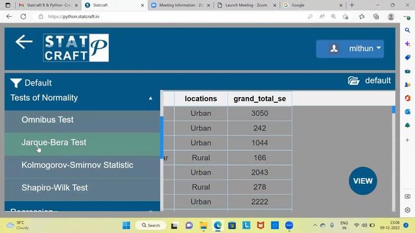Click the cell with value 2222
The width and height of the screenshot is (415, 233).
tap(259, 202)
